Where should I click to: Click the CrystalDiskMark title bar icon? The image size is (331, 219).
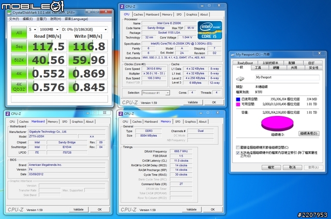pos(9,12)
